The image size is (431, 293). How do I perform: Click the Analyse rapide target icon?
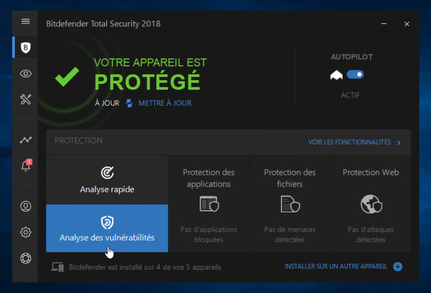click(107, 173)
